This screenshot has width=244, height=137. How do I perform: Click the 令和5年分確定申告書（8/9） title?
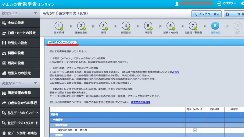(65, 13)
